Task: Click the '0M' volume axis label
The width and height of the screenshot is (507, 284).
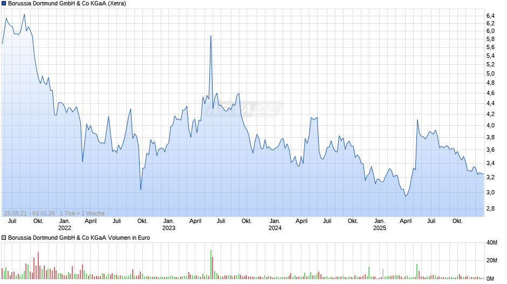Action: 490,279
